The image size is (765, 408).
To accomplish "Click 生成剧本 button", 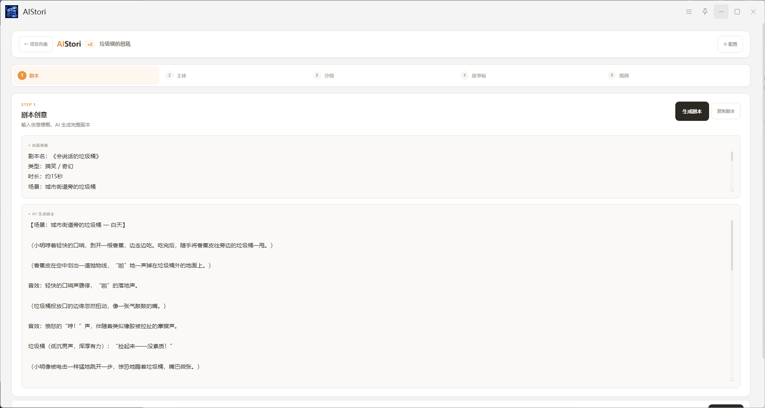I will tap(692, 111).
